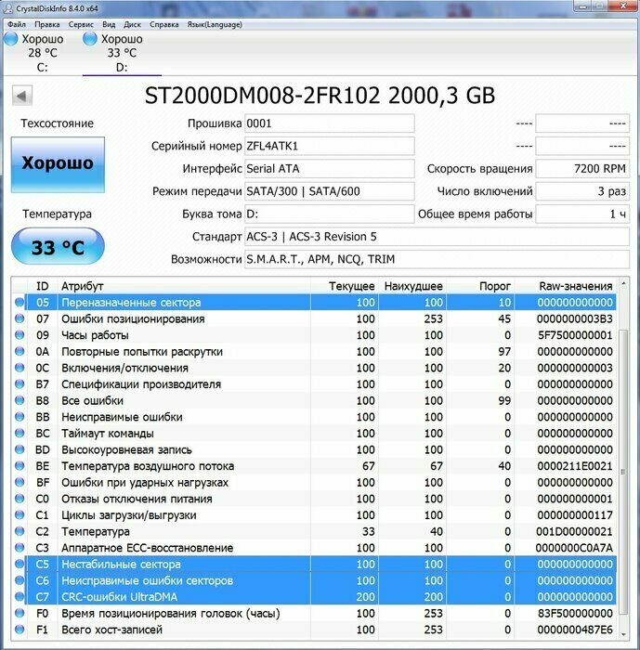Click status icon for attribute C2
The width and height of the screenshot is (640, 650).
click(20, 531)
